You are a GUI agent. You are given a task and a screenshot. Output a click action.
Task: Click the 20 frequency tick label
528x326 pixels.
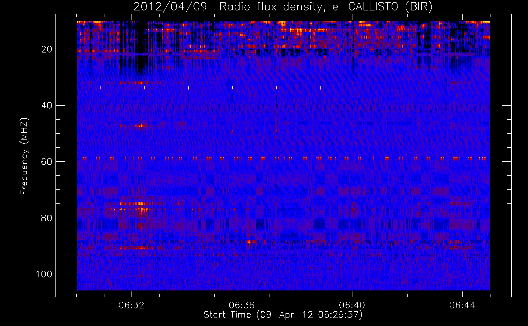click(x=47, y=49)
